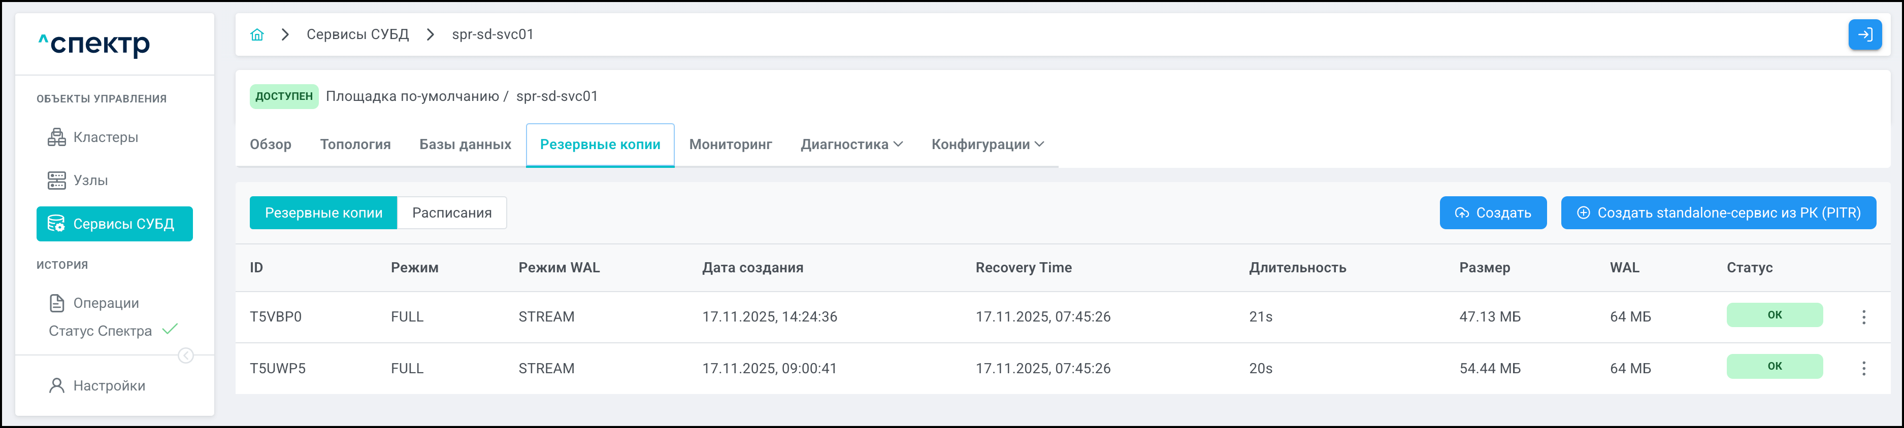Open the actions menu for backup T5VBP0
1904x428 pixels.
tap(1863, 317)
